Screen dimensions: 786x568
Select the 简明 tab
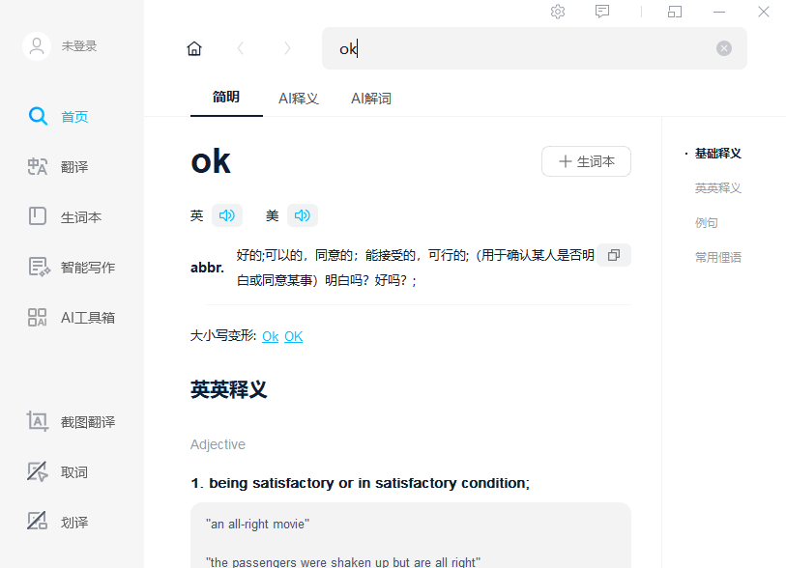(226, 98)
